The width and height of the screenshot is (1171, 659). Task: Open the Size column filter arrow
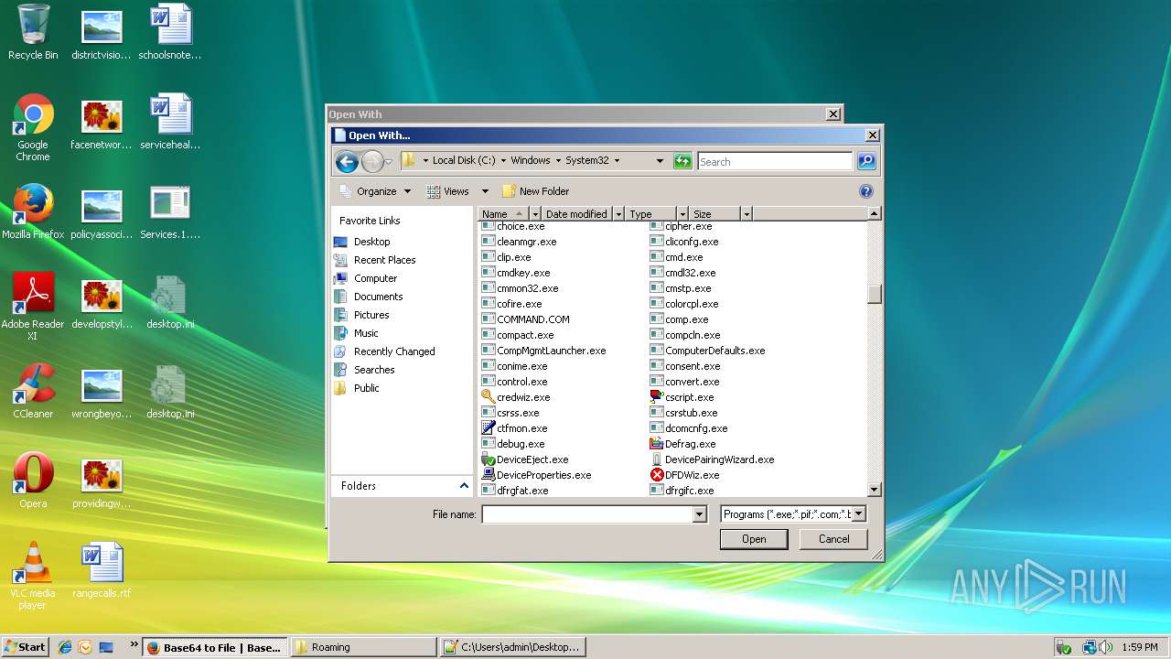[x=747, y=214]
